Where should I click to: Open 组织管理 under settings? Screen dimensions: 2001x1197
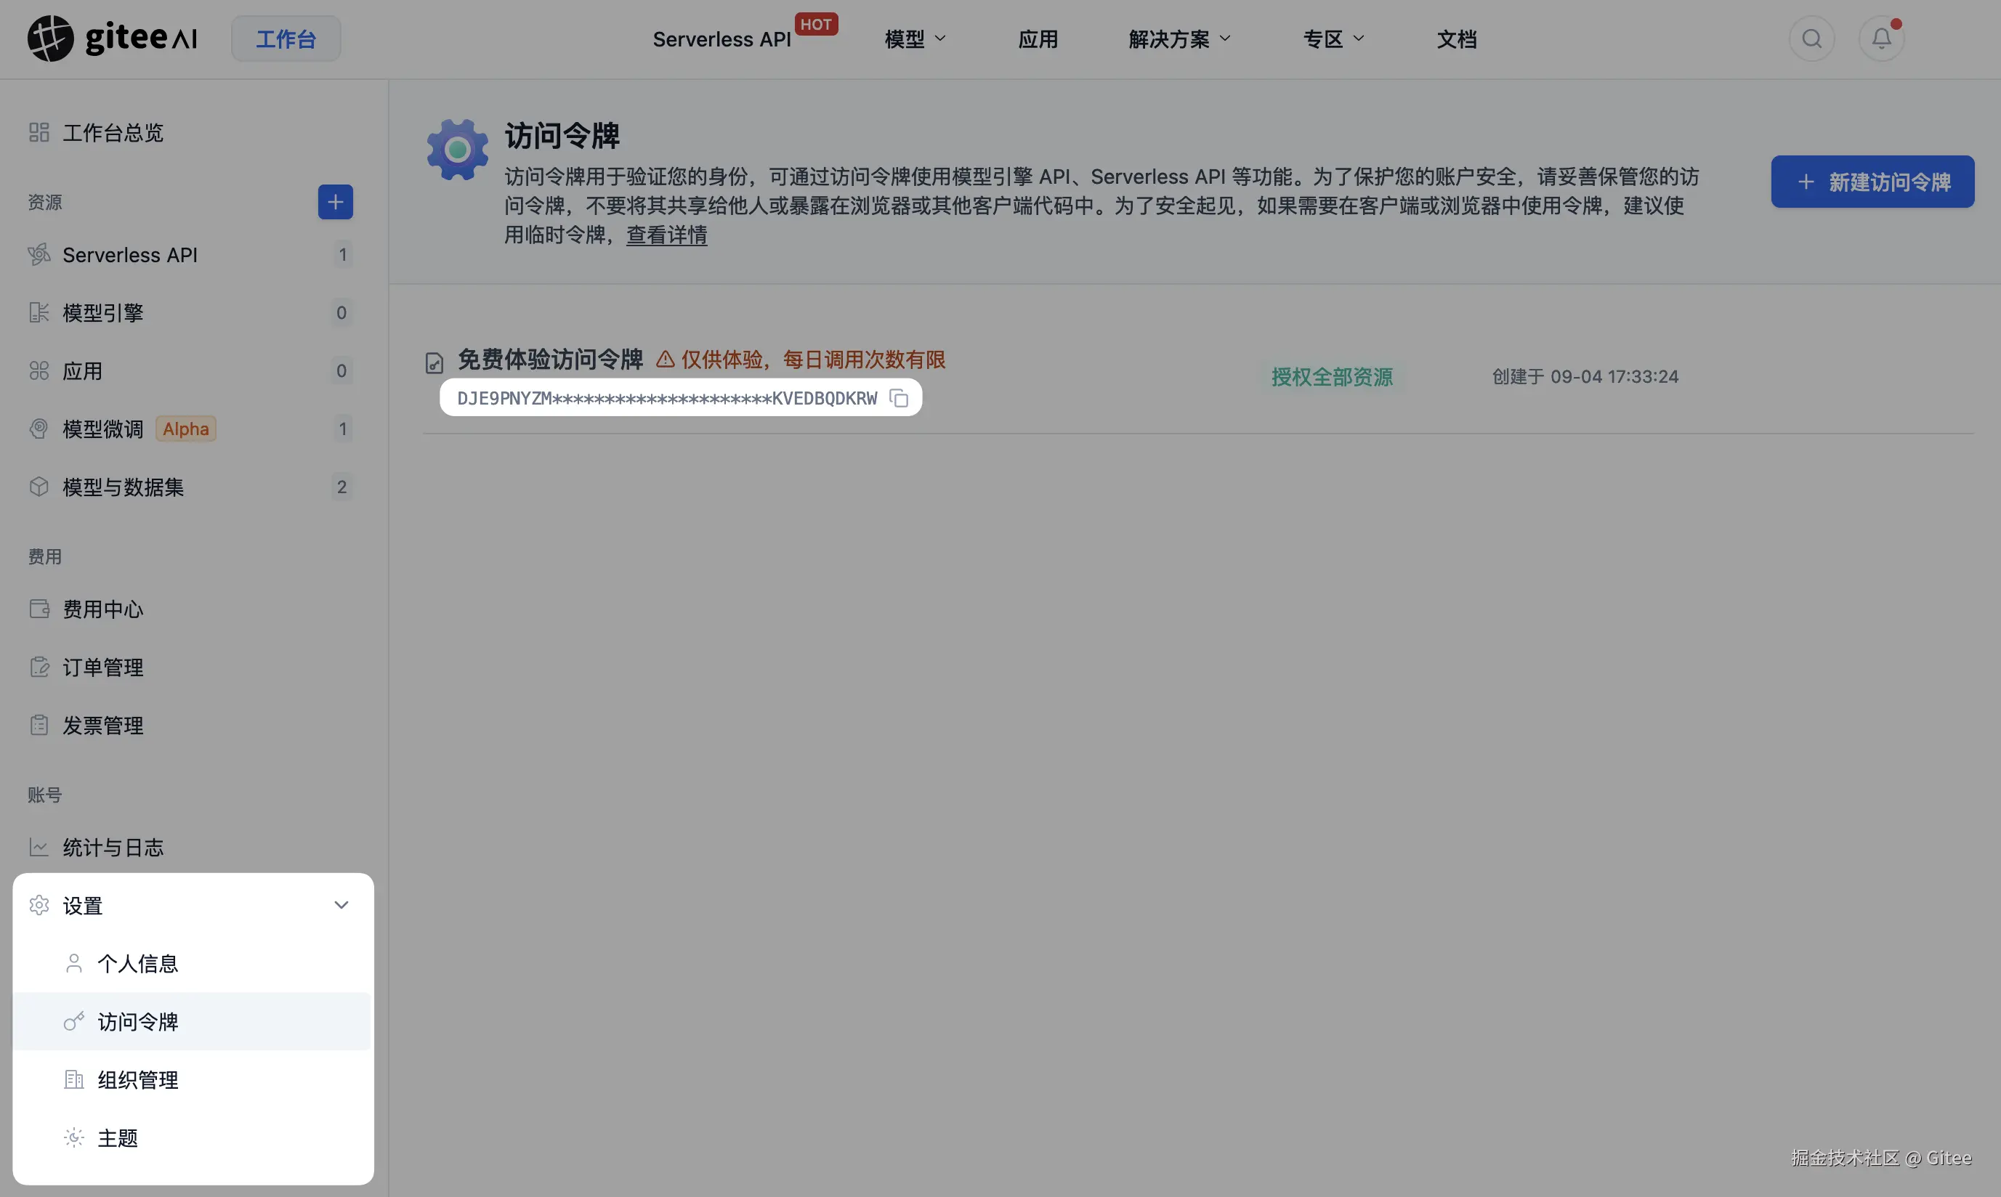[x=137, y=1079]
